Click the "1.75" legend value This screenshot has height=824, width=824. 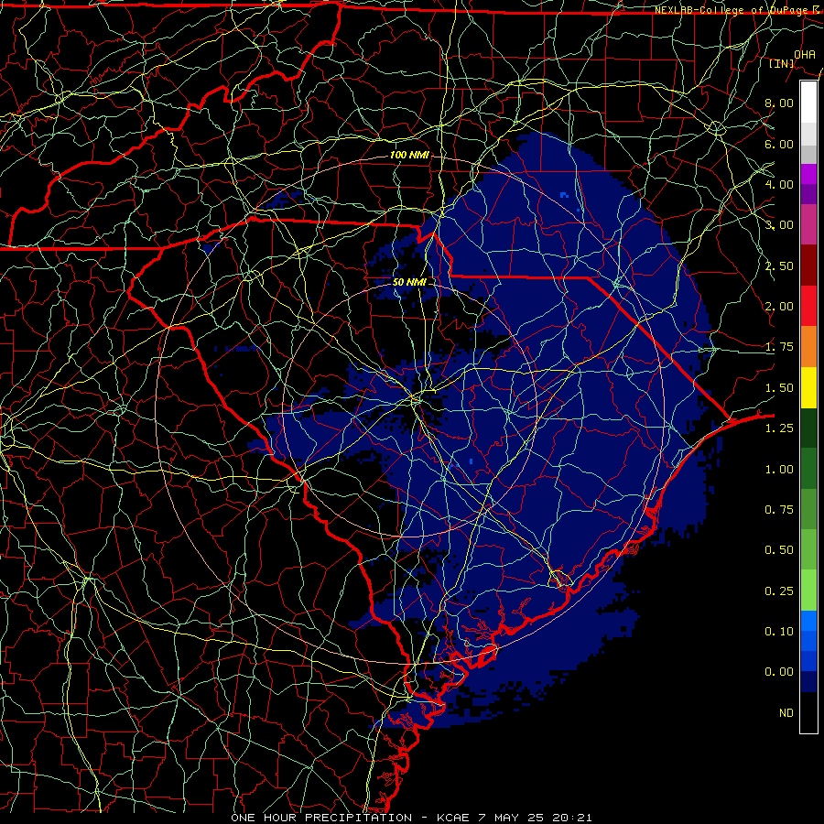pyautogui.click(x=779, y=347)
